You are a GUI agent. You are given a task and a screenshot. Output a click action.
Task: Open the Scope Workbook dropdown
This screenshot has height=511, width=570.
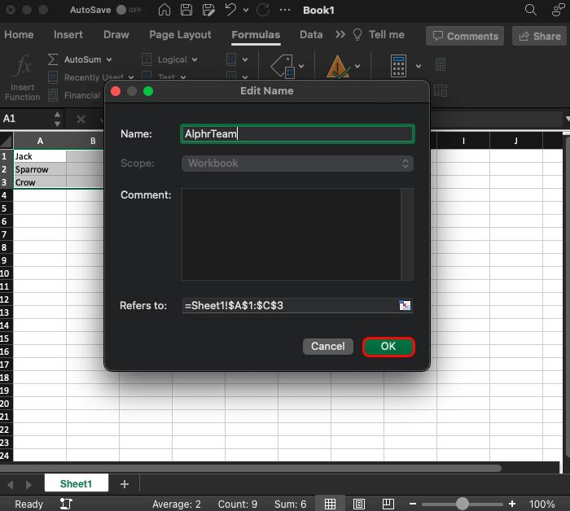click(x=297, y=164)
